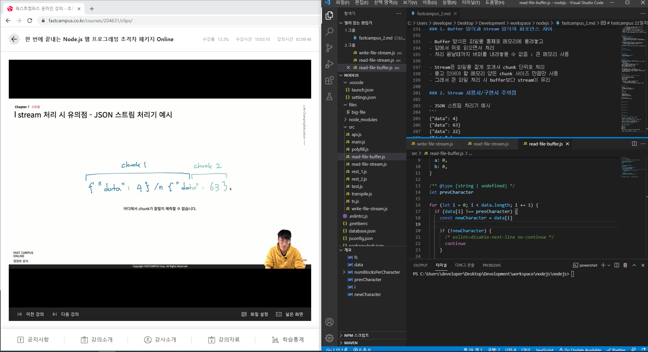The width and height of the screenshot is (648, 352).
Task: Split the terminal panel
Action: [617, 265]
